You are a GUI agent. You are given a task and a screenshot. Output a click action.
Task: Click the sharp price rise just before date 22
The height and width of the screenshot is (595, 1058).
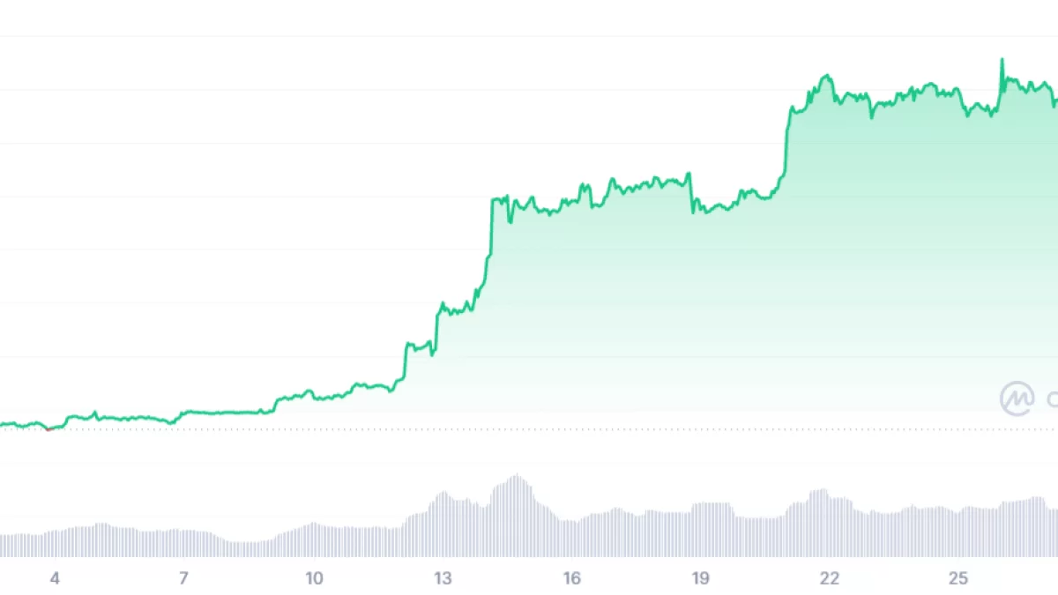click(x=786, y=141)
